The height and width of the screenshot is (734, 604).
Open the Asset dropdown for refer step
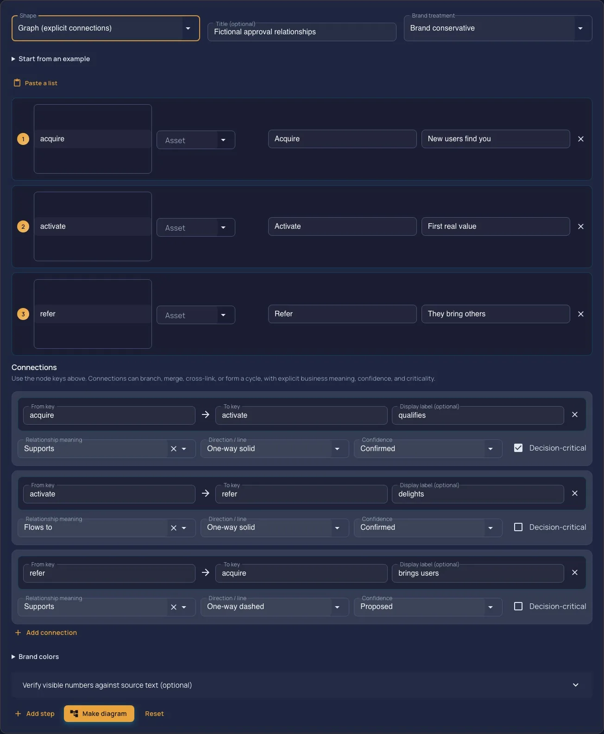point(196,315)
